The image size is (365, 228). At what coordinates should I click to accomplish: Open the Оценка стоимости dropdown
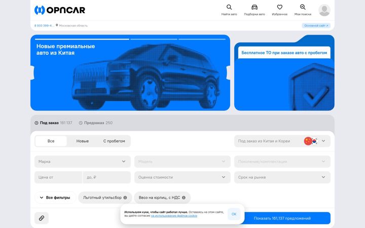point(182,177)
